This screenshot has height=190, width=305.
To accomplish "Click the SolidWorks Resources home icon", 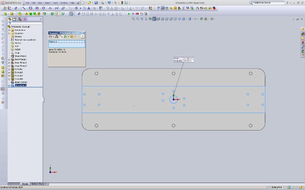I will click(302, 29).
